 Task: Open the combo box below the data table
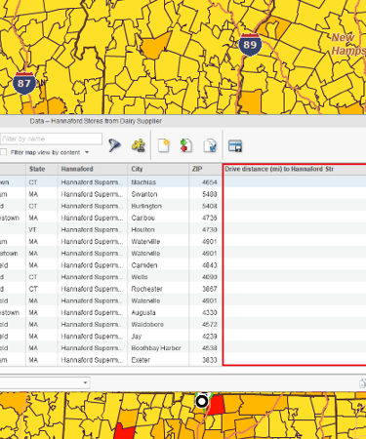coord(45,382)
